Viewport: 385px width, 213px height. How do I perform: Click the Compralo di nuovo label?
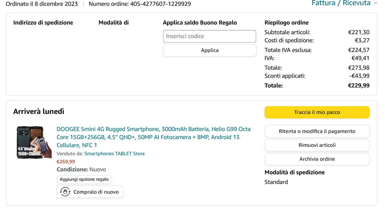(x=96, y=192)
